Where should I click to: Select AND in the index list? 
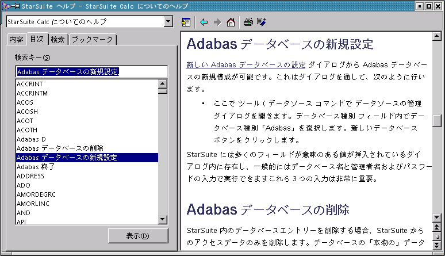click(x=87, y=213)
